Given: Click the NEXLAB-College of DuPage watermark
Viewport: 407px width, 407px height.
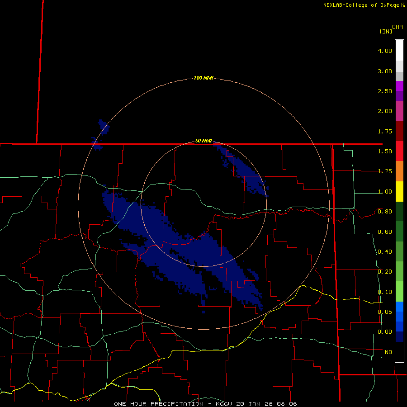Looking at the screenshot, I should (x=364, y=5).
